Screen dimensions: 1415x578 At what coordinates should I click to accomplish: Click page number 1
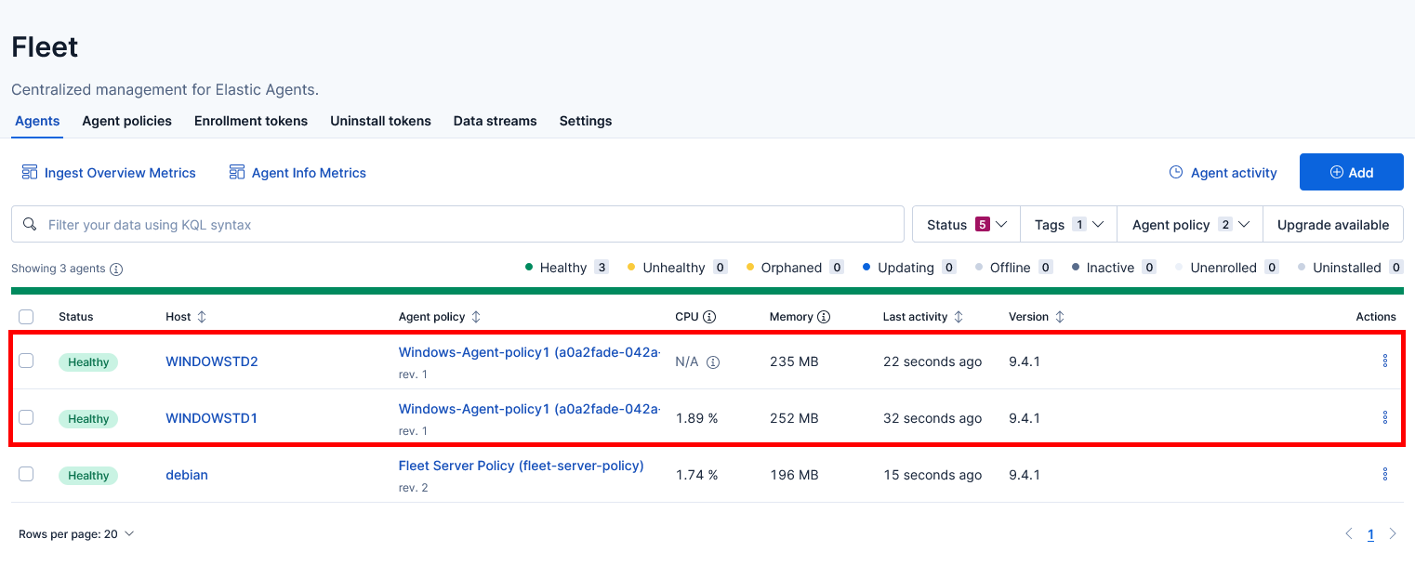click(x=1370, y=534)
